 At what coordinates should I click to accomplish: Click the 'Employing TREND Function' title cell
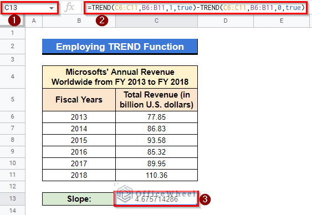pyautogui.click(x=120, y=47)
